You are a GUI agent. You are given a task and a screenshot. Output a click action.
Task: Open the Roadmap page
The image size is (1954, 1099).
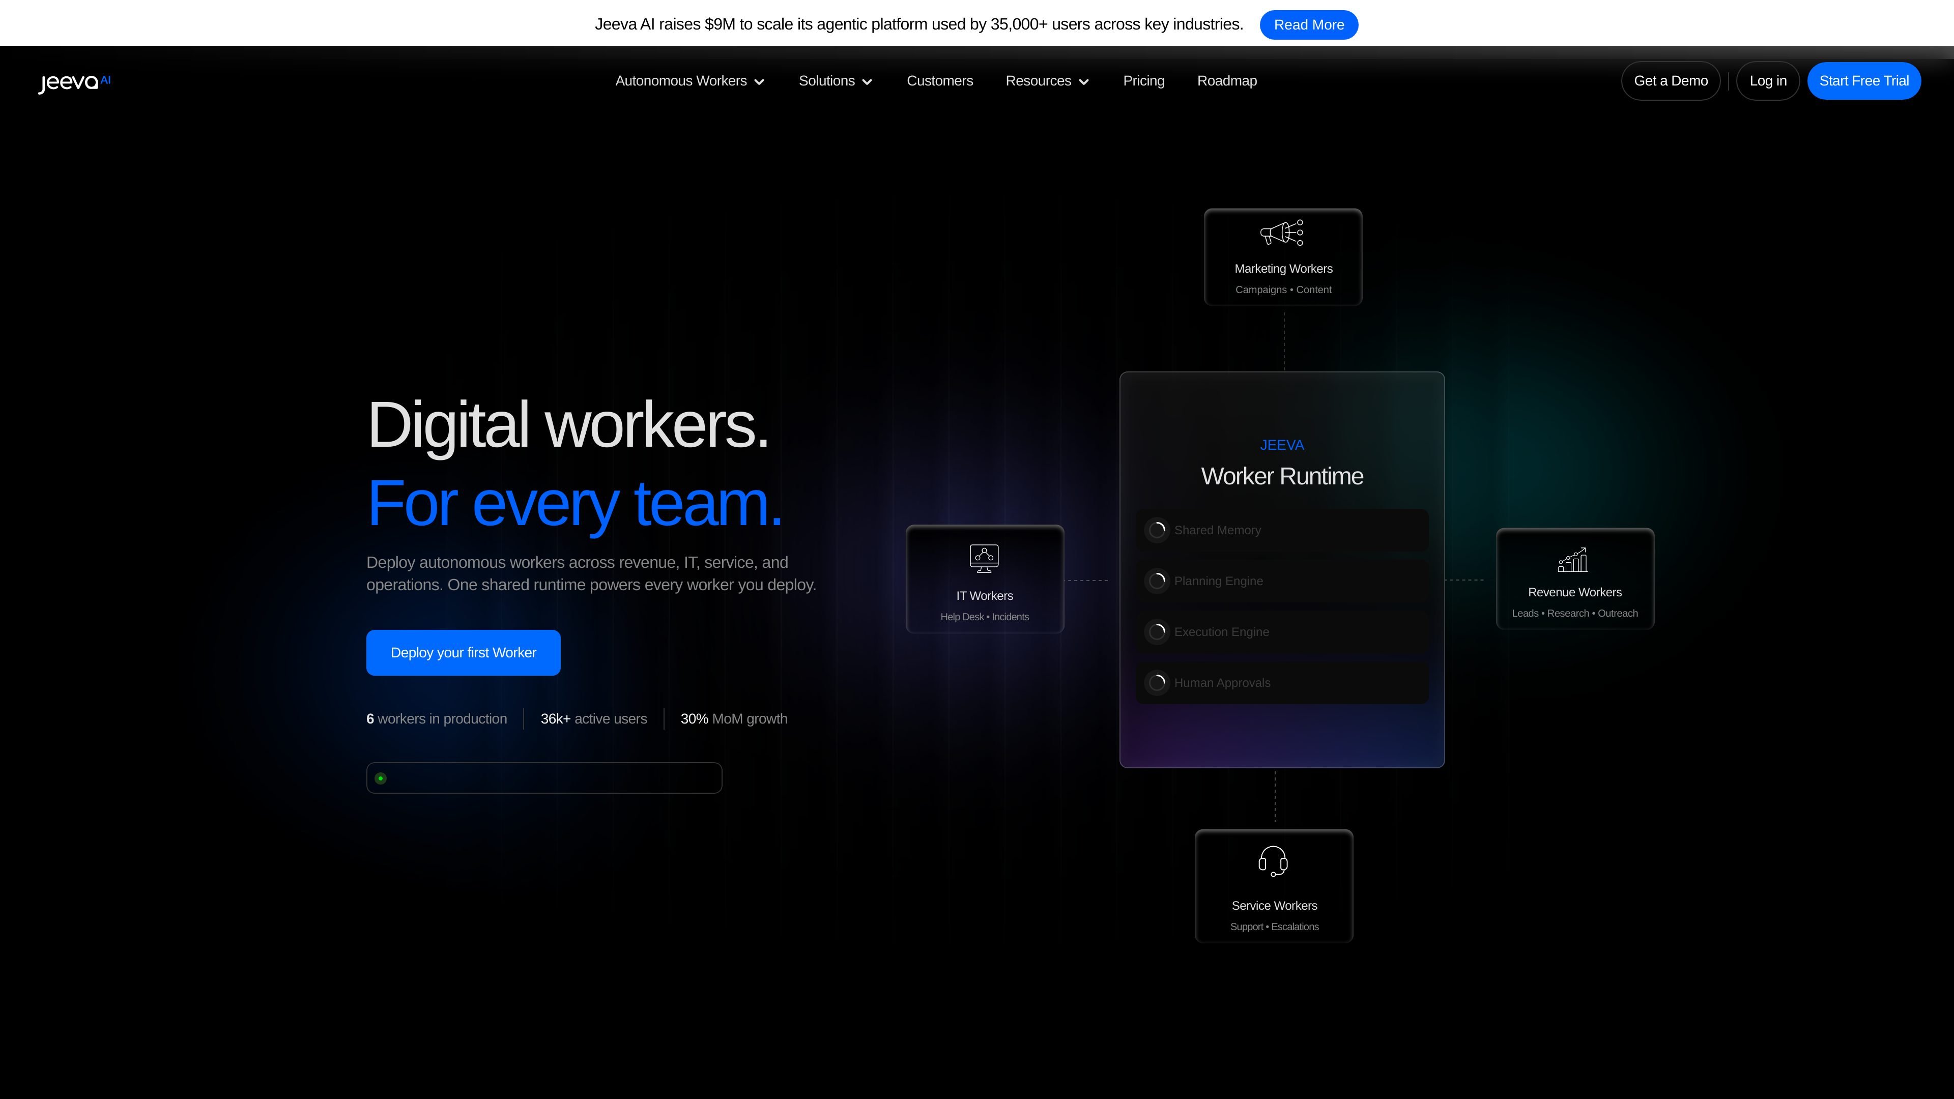(x=1227, y=81)
